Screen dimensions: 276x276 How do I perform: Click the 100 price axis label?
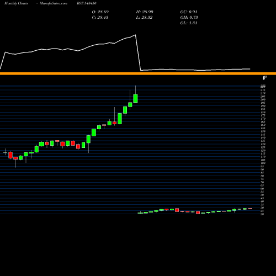click(263, 163)
